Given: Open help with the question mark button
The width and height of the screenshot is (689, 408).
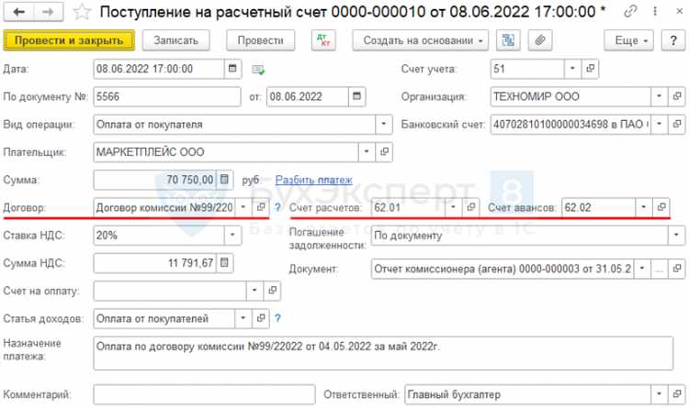Looking at the screenshot, I should [673, 40].
